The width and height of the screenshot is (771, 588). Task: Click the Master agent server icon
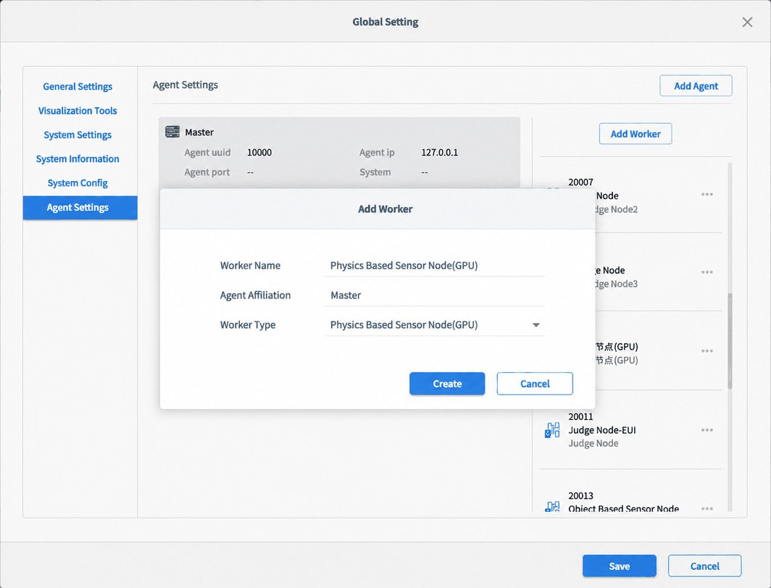tap(172, 132)
